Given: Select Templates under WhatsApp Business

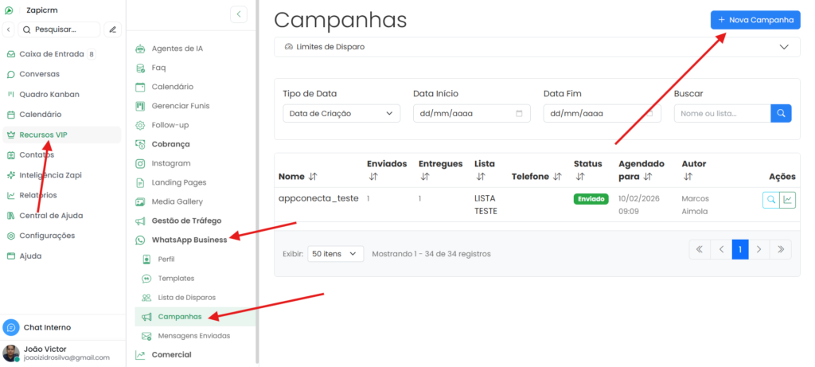Looking at the screenshot, I should coord(176,278).
